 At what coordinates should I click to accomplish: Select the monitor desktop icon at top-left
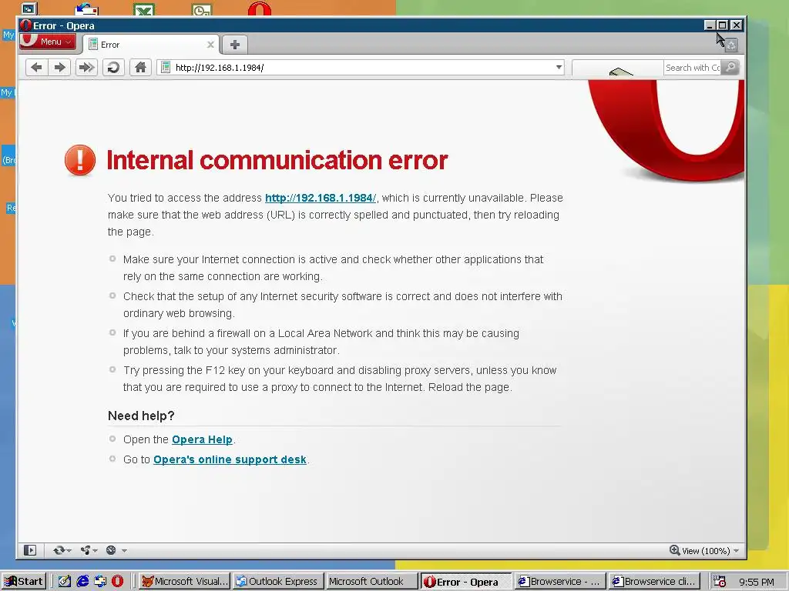[29, 8]
